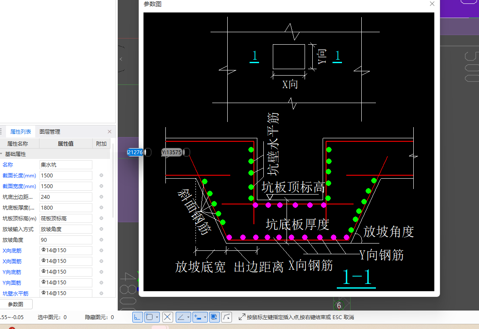Toggle the angle tracking icon
Viewport: 479px width, 329px height.
coord(181,317)
